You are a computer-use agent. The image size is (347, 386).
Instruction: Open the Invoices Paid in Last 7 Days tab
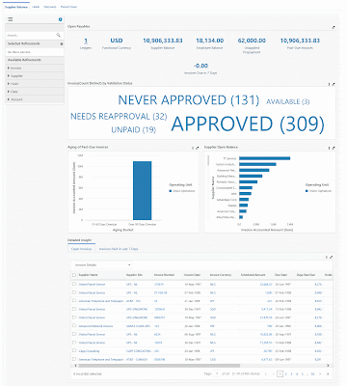[x=119, y=249]
